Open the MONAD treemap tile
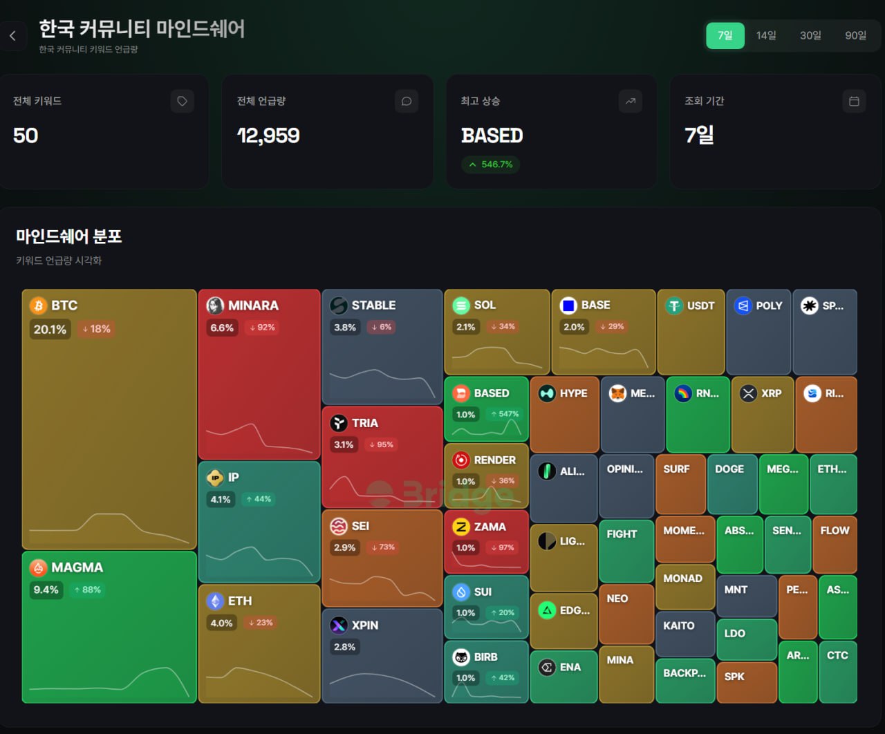Image resolution: width=885 pixels, height=734 pixels. pyautogui.click(x=685, y=587)
